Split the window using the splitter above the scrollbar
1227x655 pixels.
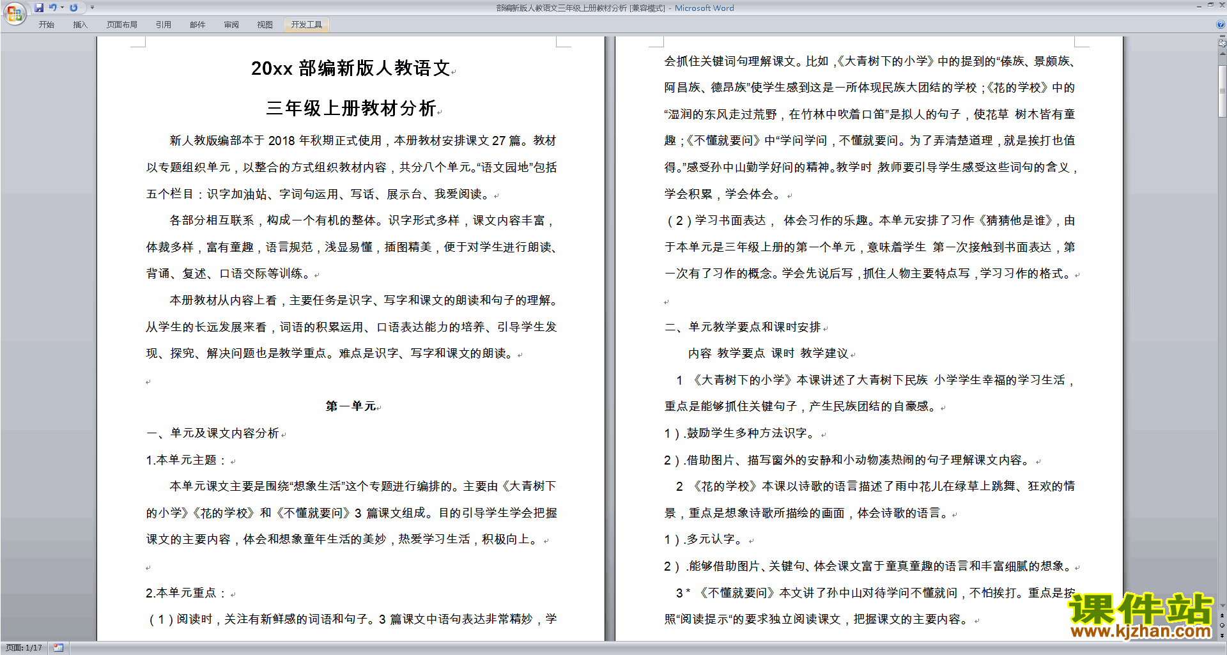point(1223,38)
